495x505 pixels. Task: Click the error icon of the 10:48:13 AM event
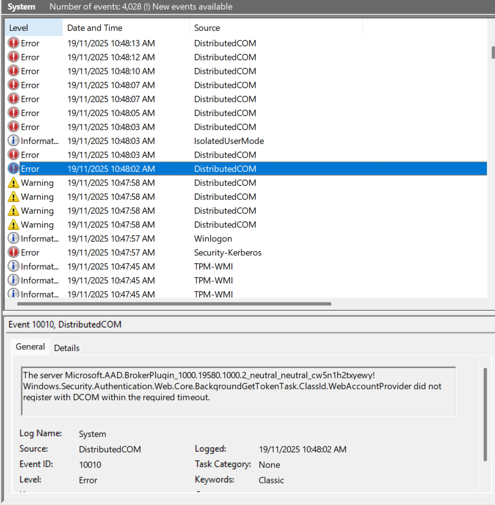pyautogui.click(x=13, y=43)
